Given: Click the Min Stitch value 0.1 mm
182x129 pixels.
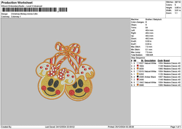Looking at the screenshot, I should tap(149, 50).
